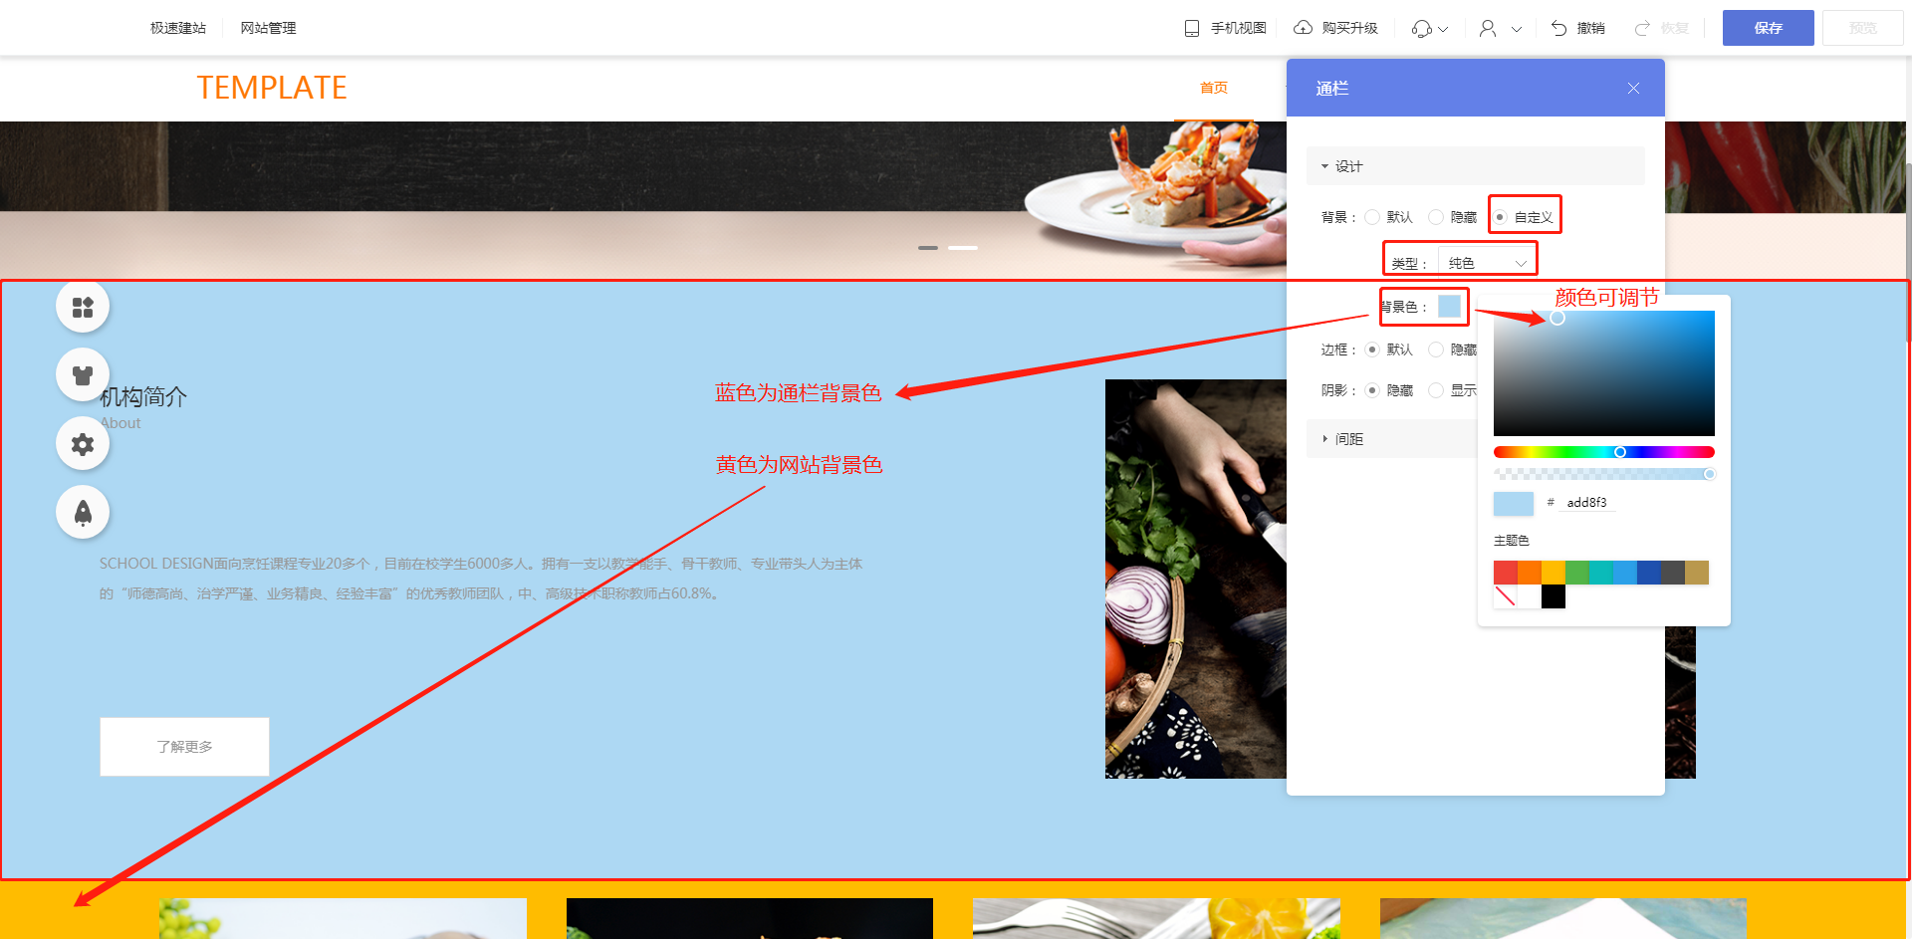Click the undo arrow icon
This screenshot has width=1912, height=939.
pyautogui.click(x=1558, y=28)
